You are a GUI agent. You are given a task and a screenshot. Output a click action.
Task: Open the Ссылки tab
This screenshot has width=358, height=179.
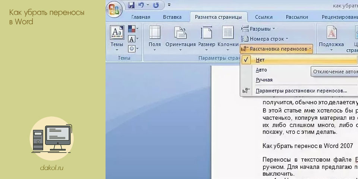tap(264, 17)
